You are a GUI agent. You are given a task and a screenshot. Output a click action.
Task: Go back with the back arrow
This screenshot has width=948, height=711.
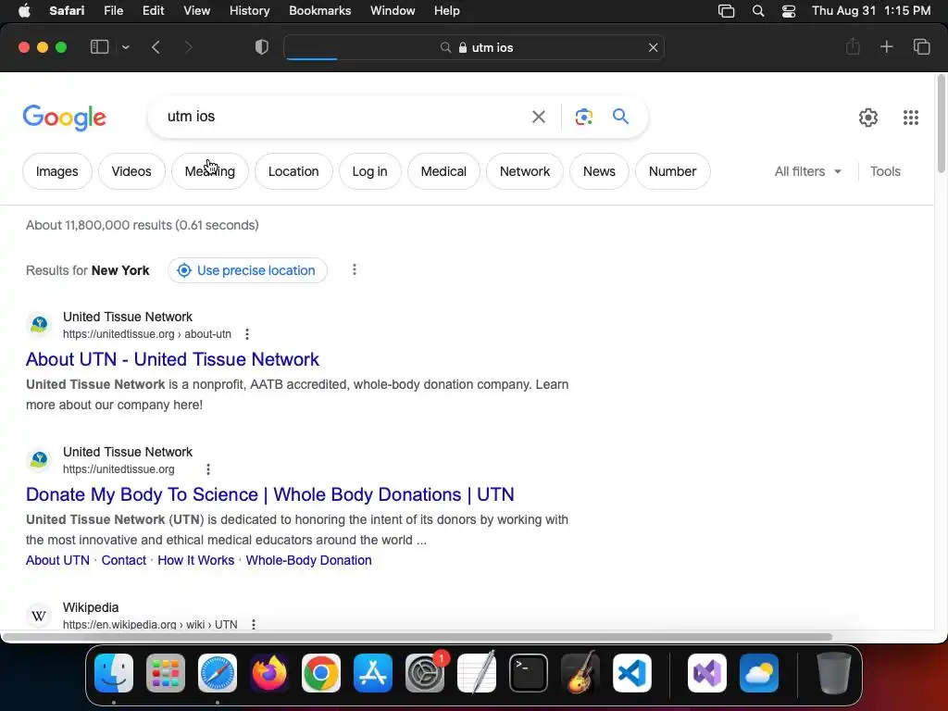(156, 47)
